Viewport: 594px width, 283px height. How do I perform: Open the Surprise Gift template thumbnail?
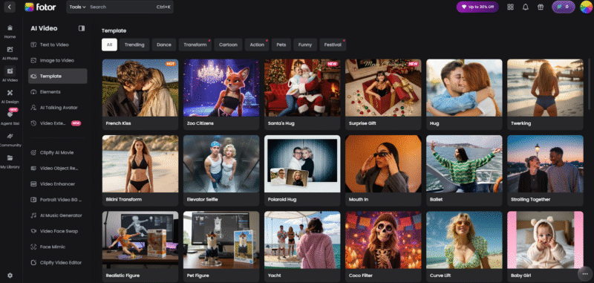383,88
